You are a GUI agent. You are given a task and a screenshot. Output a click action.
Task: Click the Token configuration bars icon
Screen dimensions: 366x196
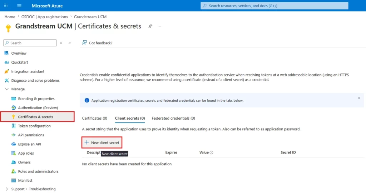click(14, 126)
